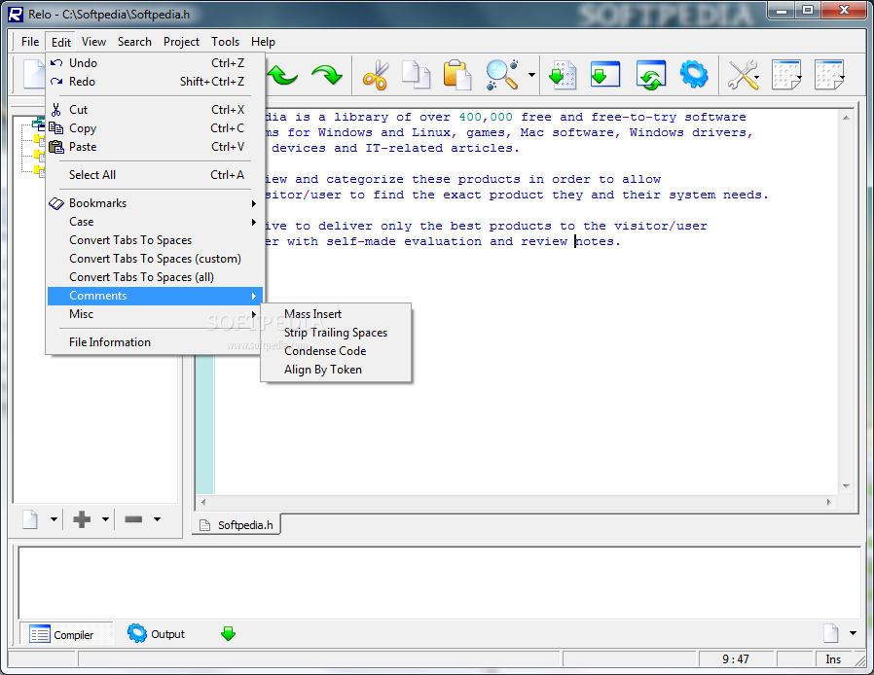Select Cut in the Edit menu

point(155,110)
